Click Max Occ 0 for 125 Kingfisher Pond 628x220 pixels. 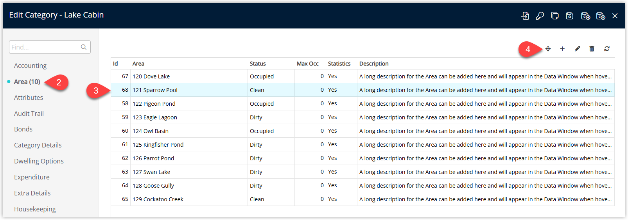tap(322, 144)
